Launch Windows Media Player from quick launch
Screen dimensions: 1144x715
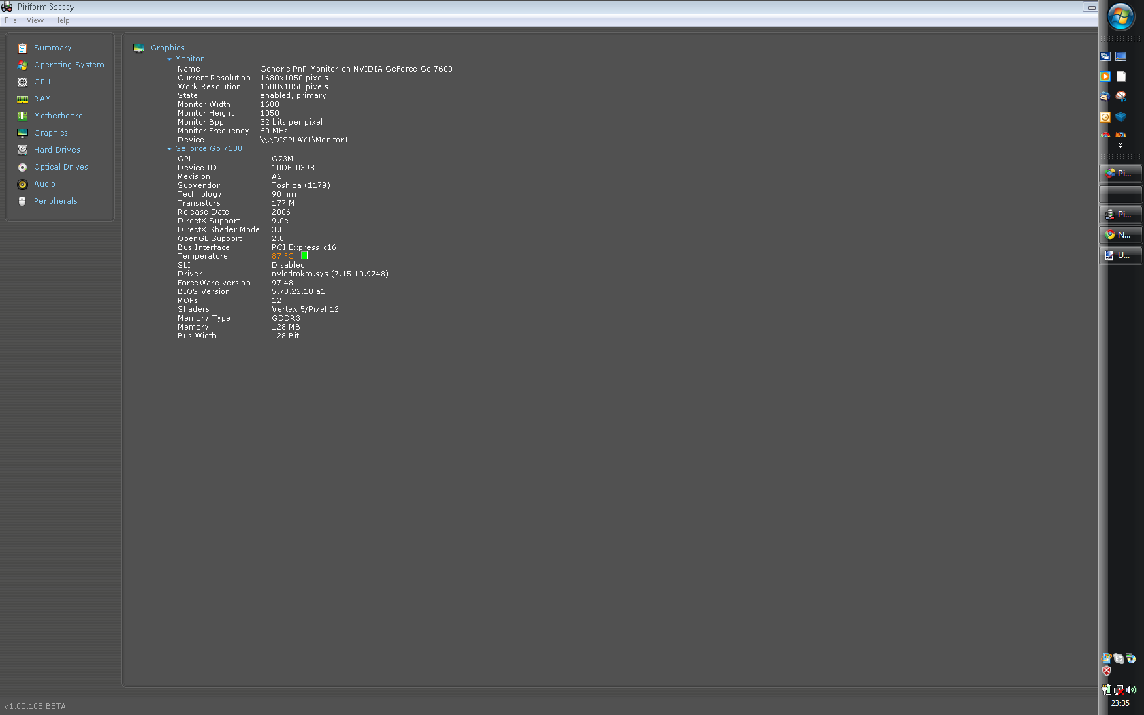pos(1105,76)
